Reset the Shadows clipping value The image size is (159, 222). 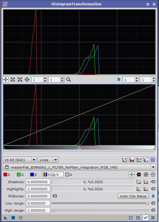click(153, 182)
